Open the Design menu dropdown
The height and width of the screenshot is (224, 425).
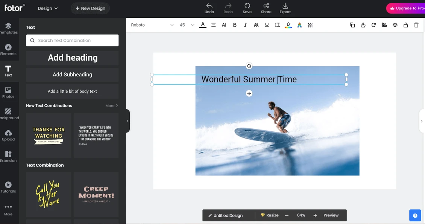click(48, 8)
